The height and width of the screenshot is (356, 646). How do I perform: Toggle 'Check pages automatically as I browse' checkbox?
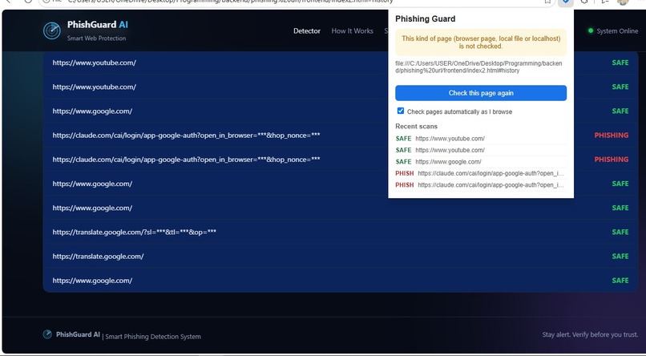point(401,111)
